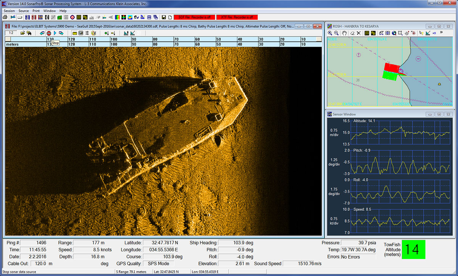Select the eraser tool in chart toolbar
Image resolution: width=458 pixels, height=276 pixels.
352,33
